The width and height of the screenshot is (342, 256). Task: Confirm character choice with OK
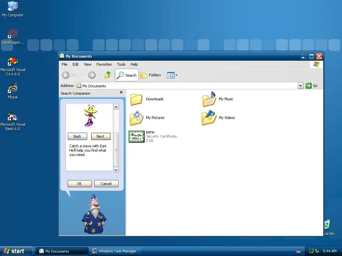[x=79, y=184]
